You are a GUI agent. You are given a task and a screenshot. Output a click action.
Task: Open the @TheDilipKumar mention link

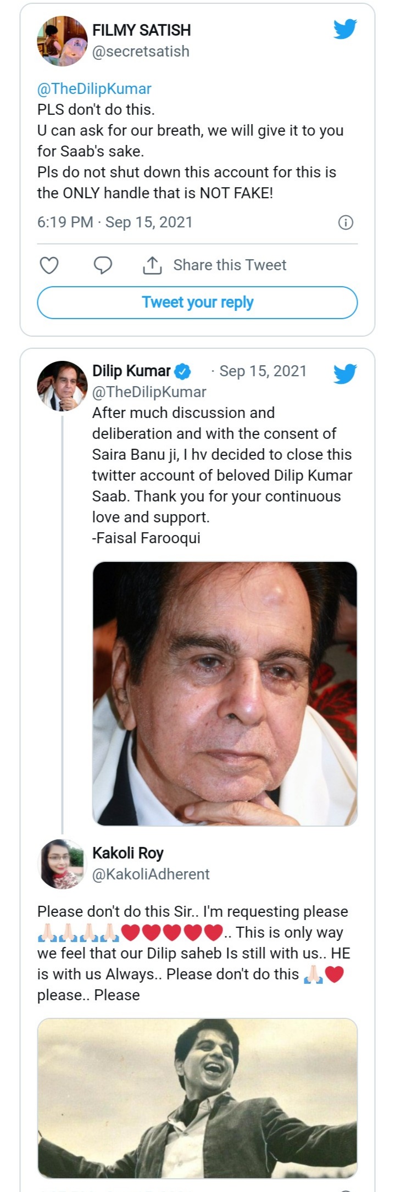click(94, 89)
